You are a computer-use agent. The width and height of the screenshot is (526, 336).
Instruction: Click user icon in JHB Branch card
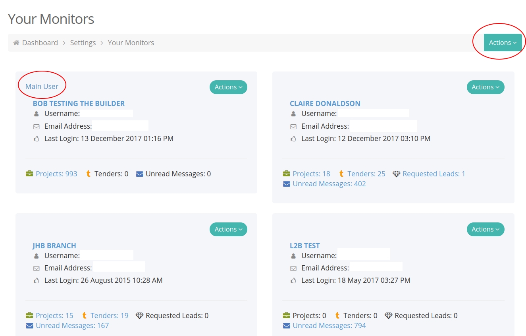[x=37, y=256]
